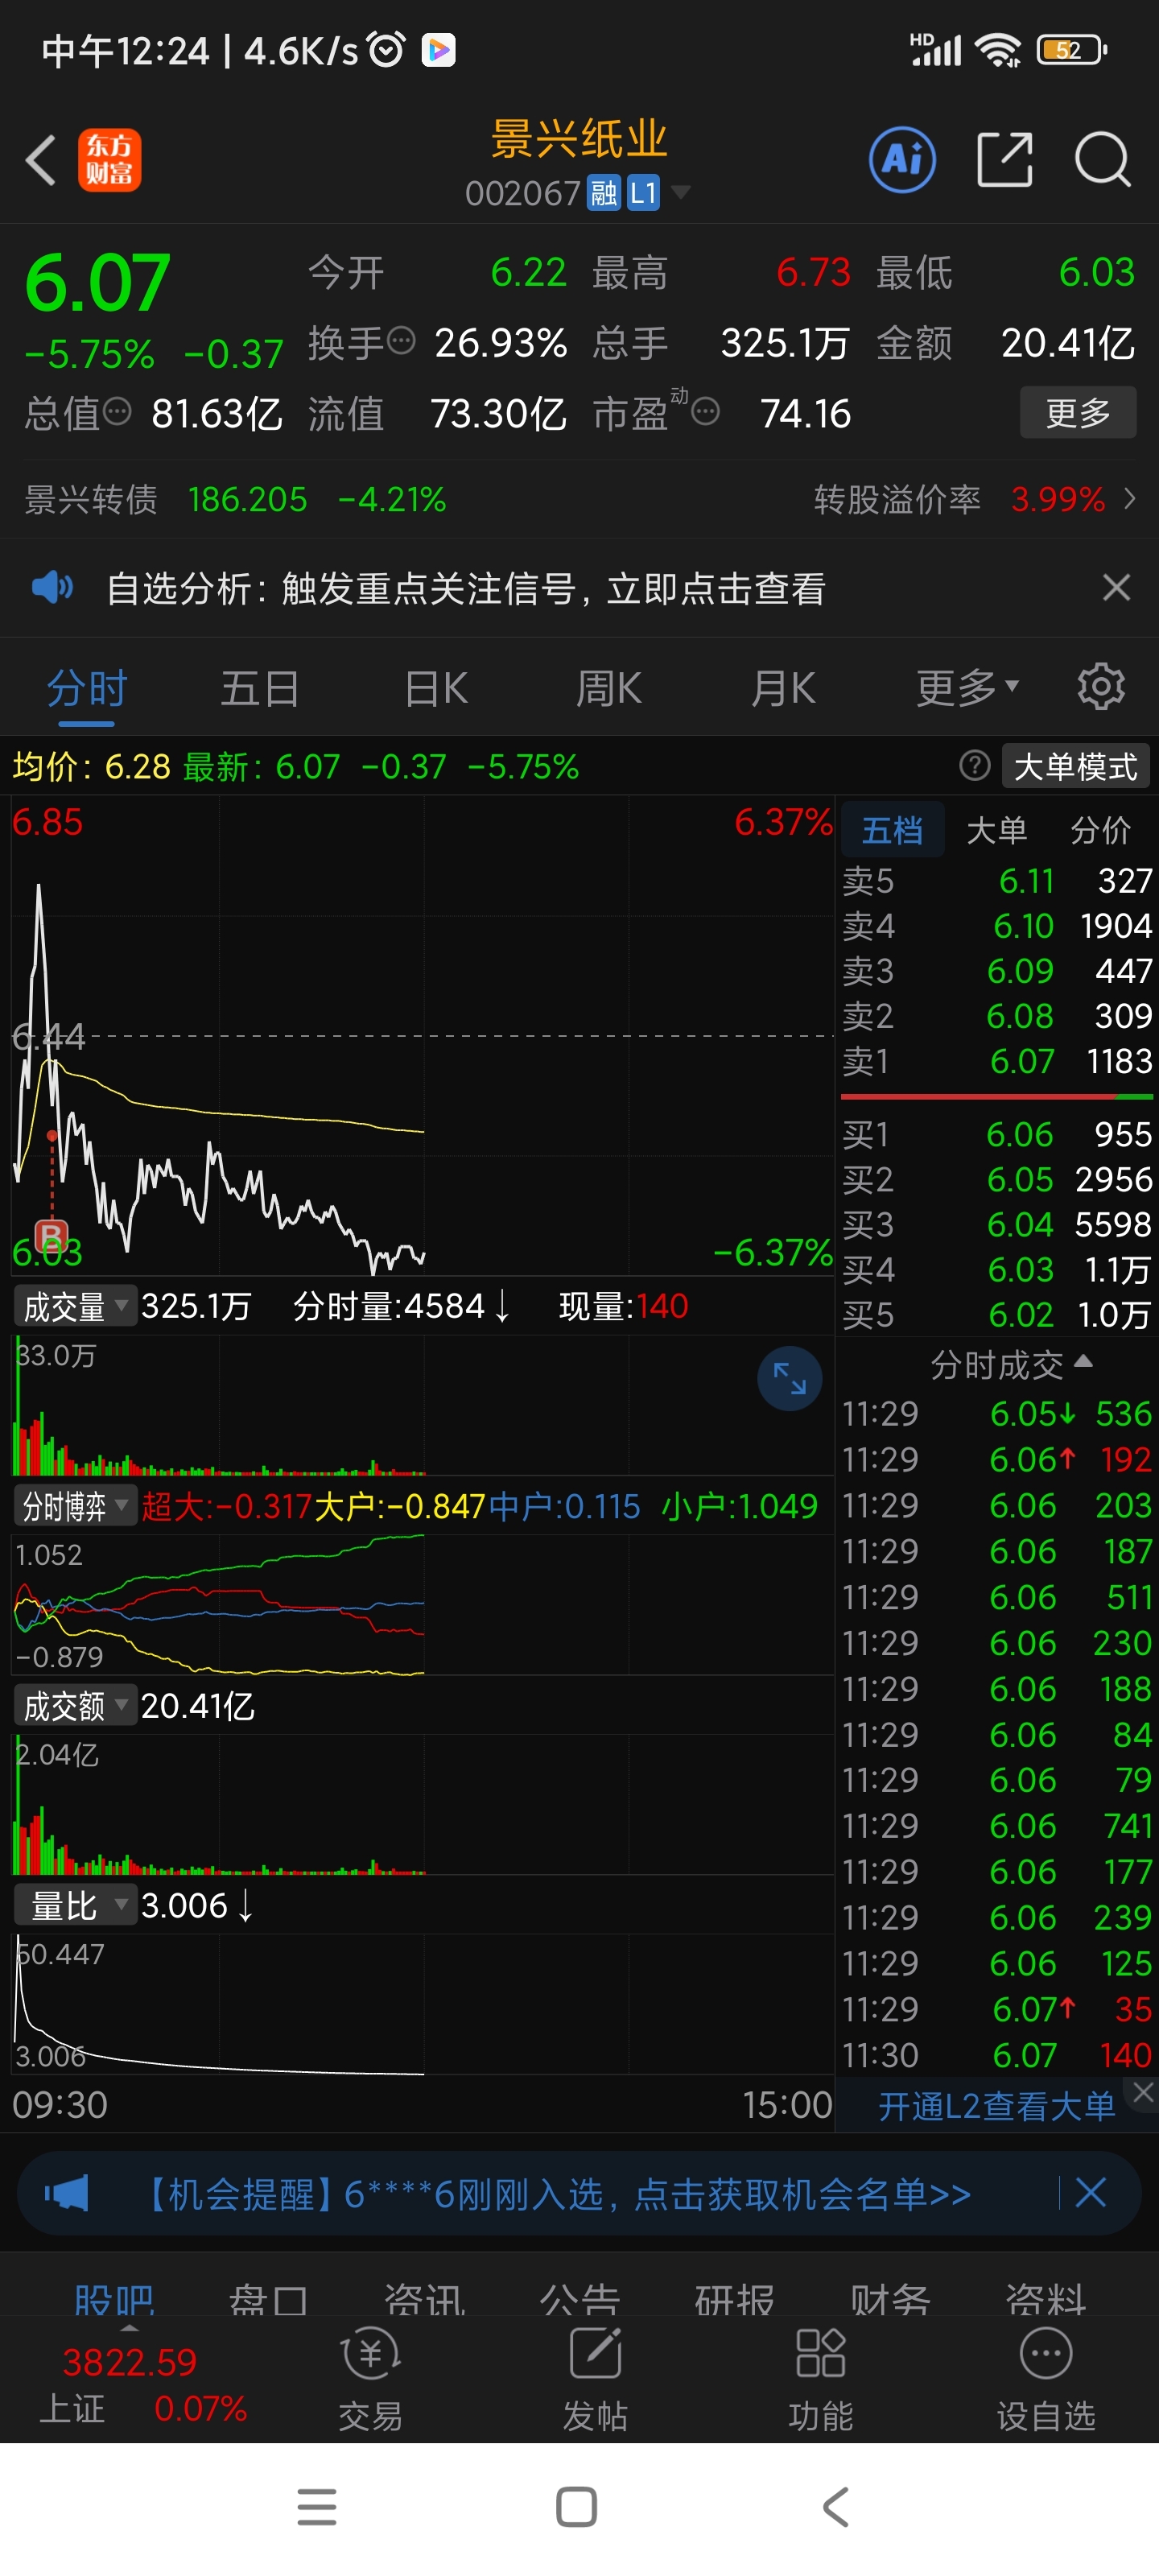
Task: Open the 股吧 bottom tab
Action: pos(114,2298)
